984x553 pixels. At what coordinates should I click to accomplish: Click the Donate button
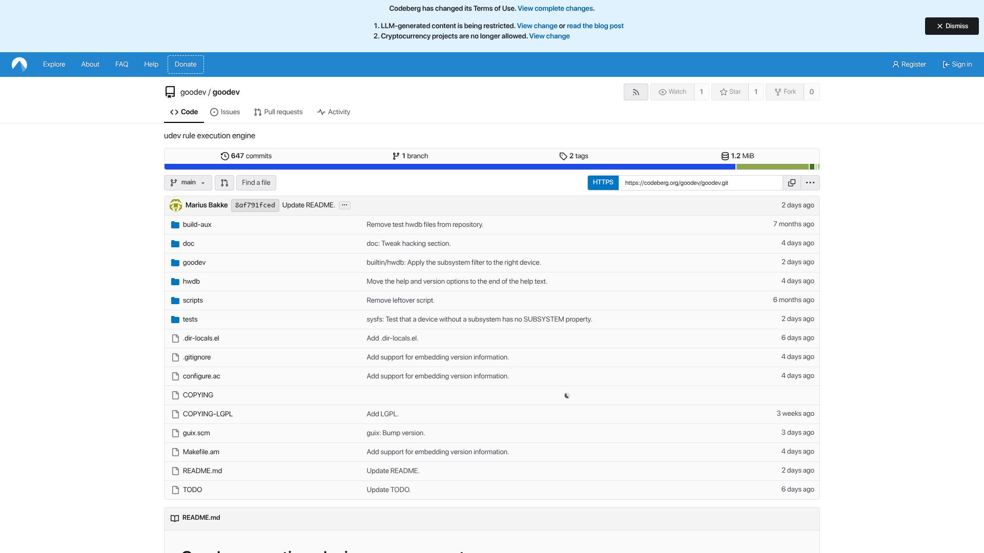(186, 65)
